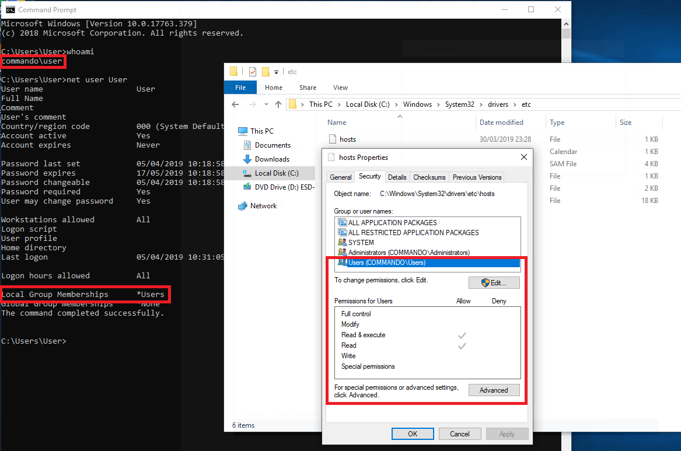Click the SAM File type row in list

[563, 163]
